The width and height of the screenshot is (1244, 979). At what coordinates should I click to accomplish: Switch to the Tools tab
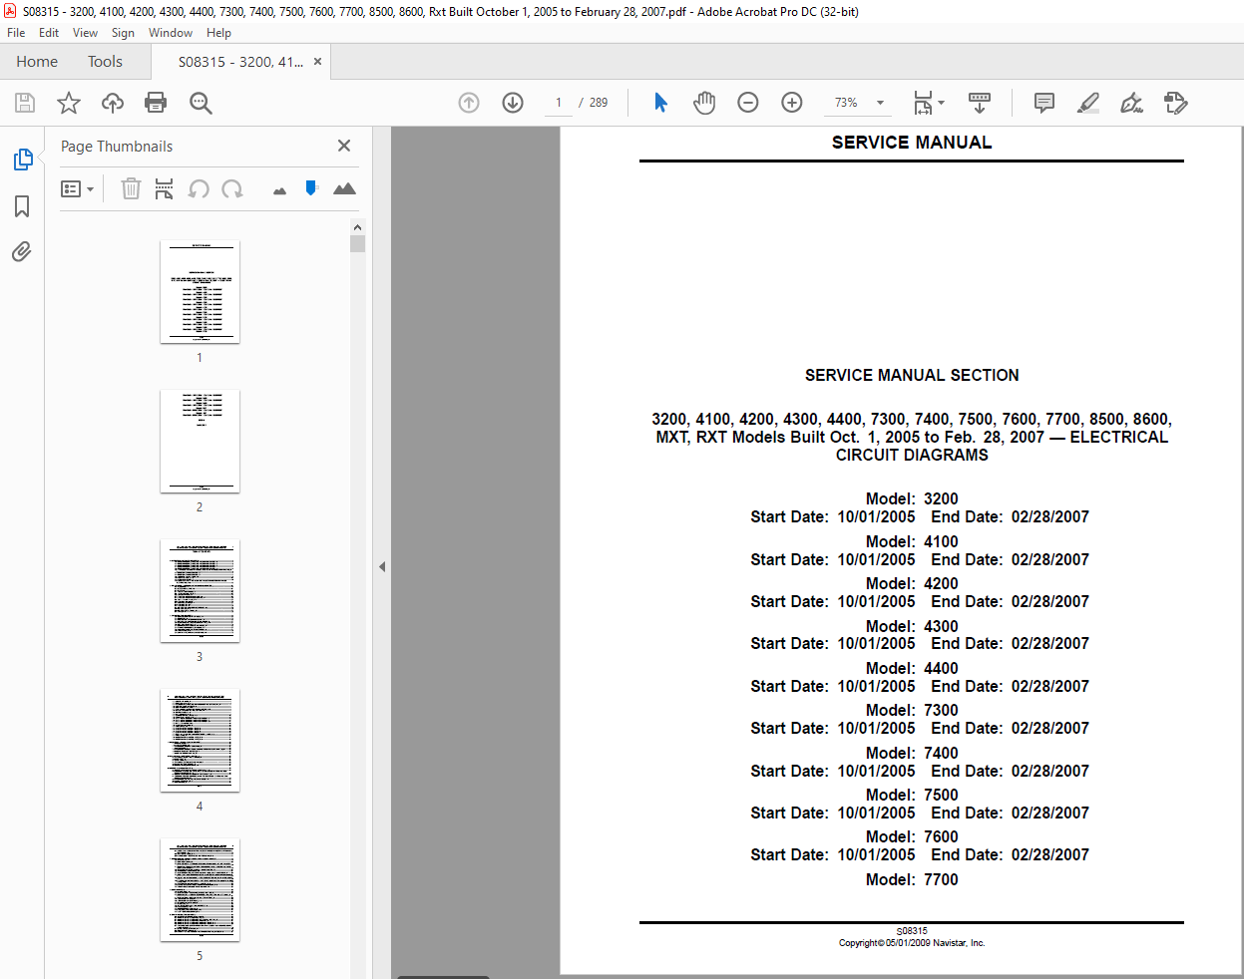[105, 62]
